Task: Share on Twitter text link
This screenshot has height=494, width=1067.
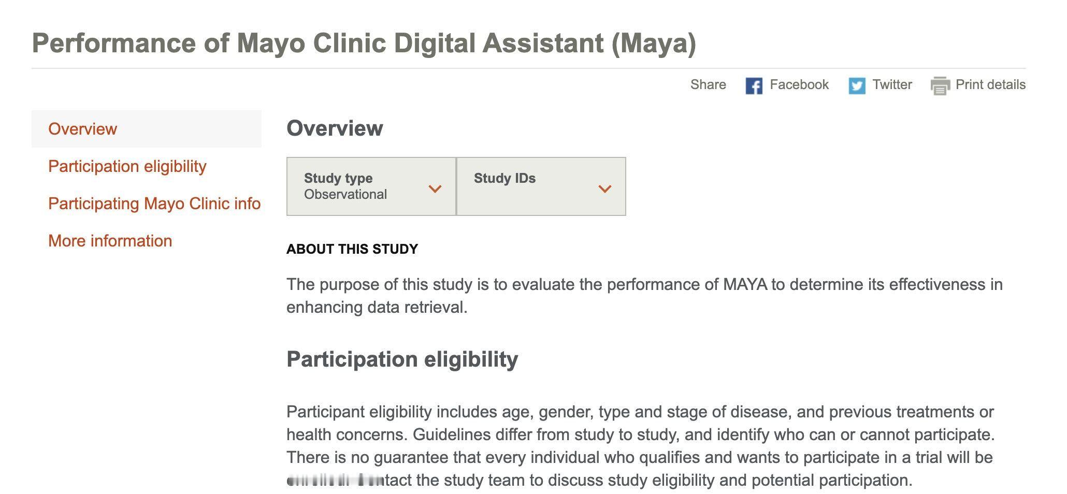Action: click(892, 85)
